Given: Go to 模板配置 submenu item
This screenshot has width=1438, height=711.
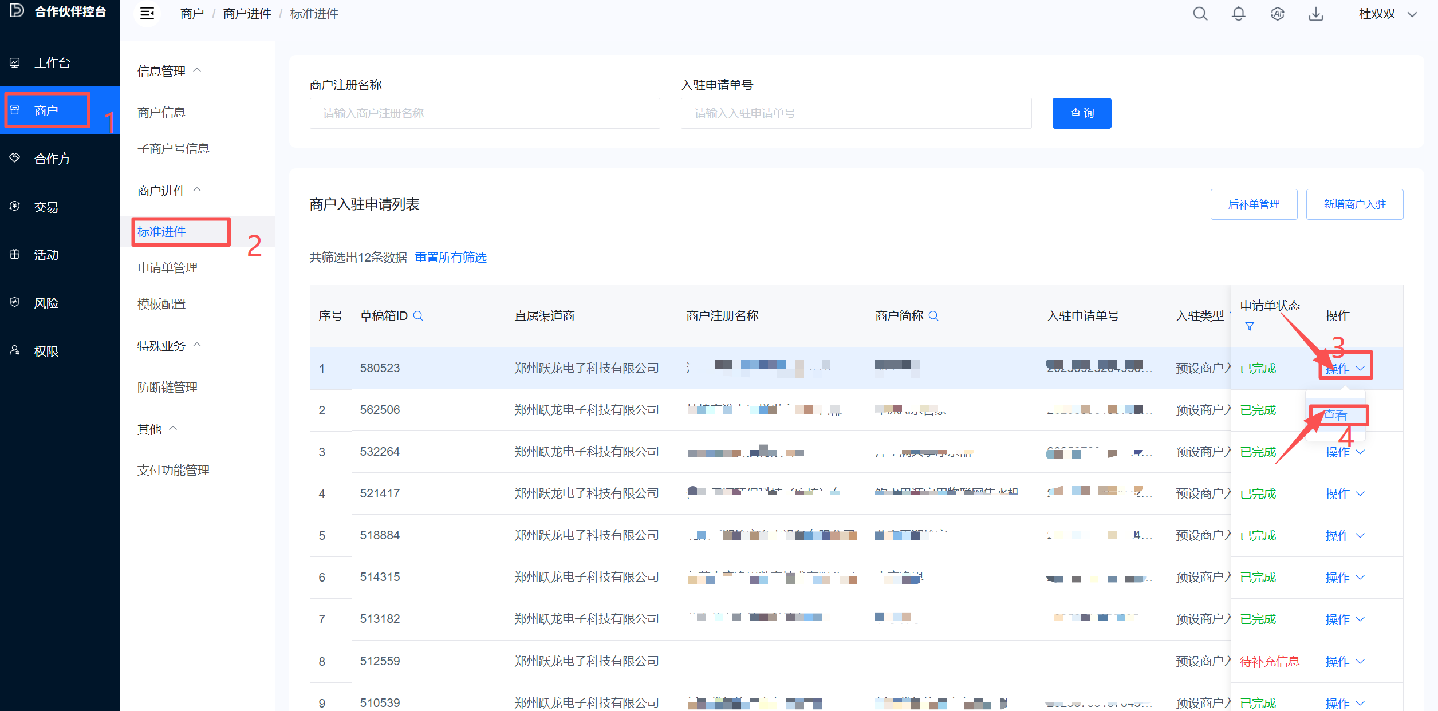Looking at the screenshot, I should click(161, 303).
